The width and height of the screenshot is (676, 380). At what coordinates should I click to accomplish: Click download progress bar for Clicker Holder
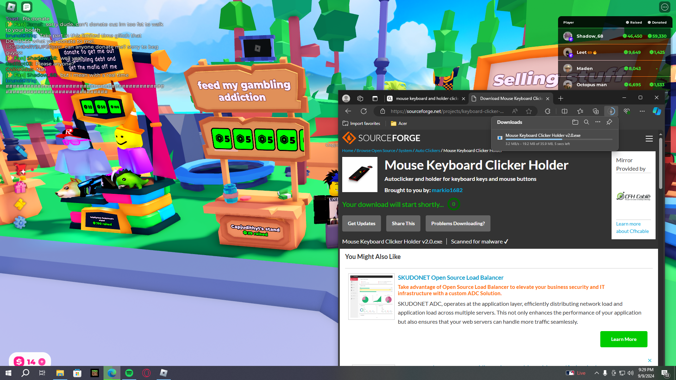click(558, 140)
